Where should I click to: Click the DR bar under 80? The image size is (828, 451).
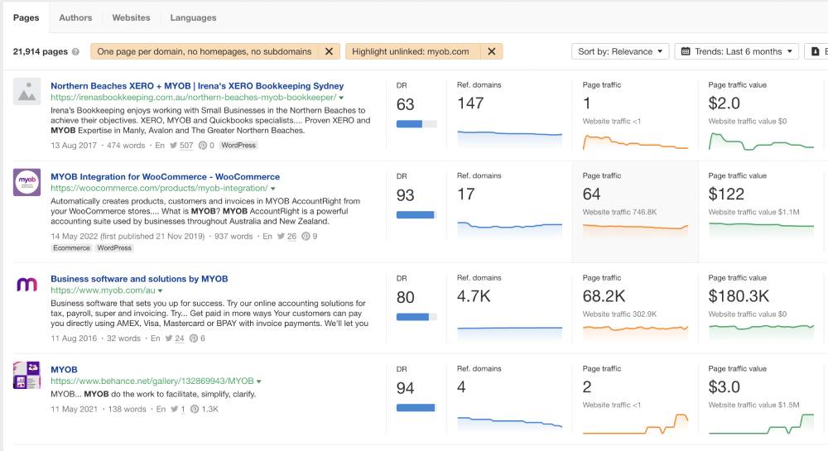point(416,316)
